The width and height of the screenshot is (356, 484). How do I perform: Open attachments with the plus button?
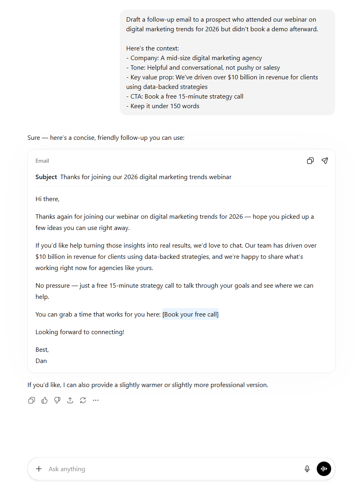(x=38, y=469)
